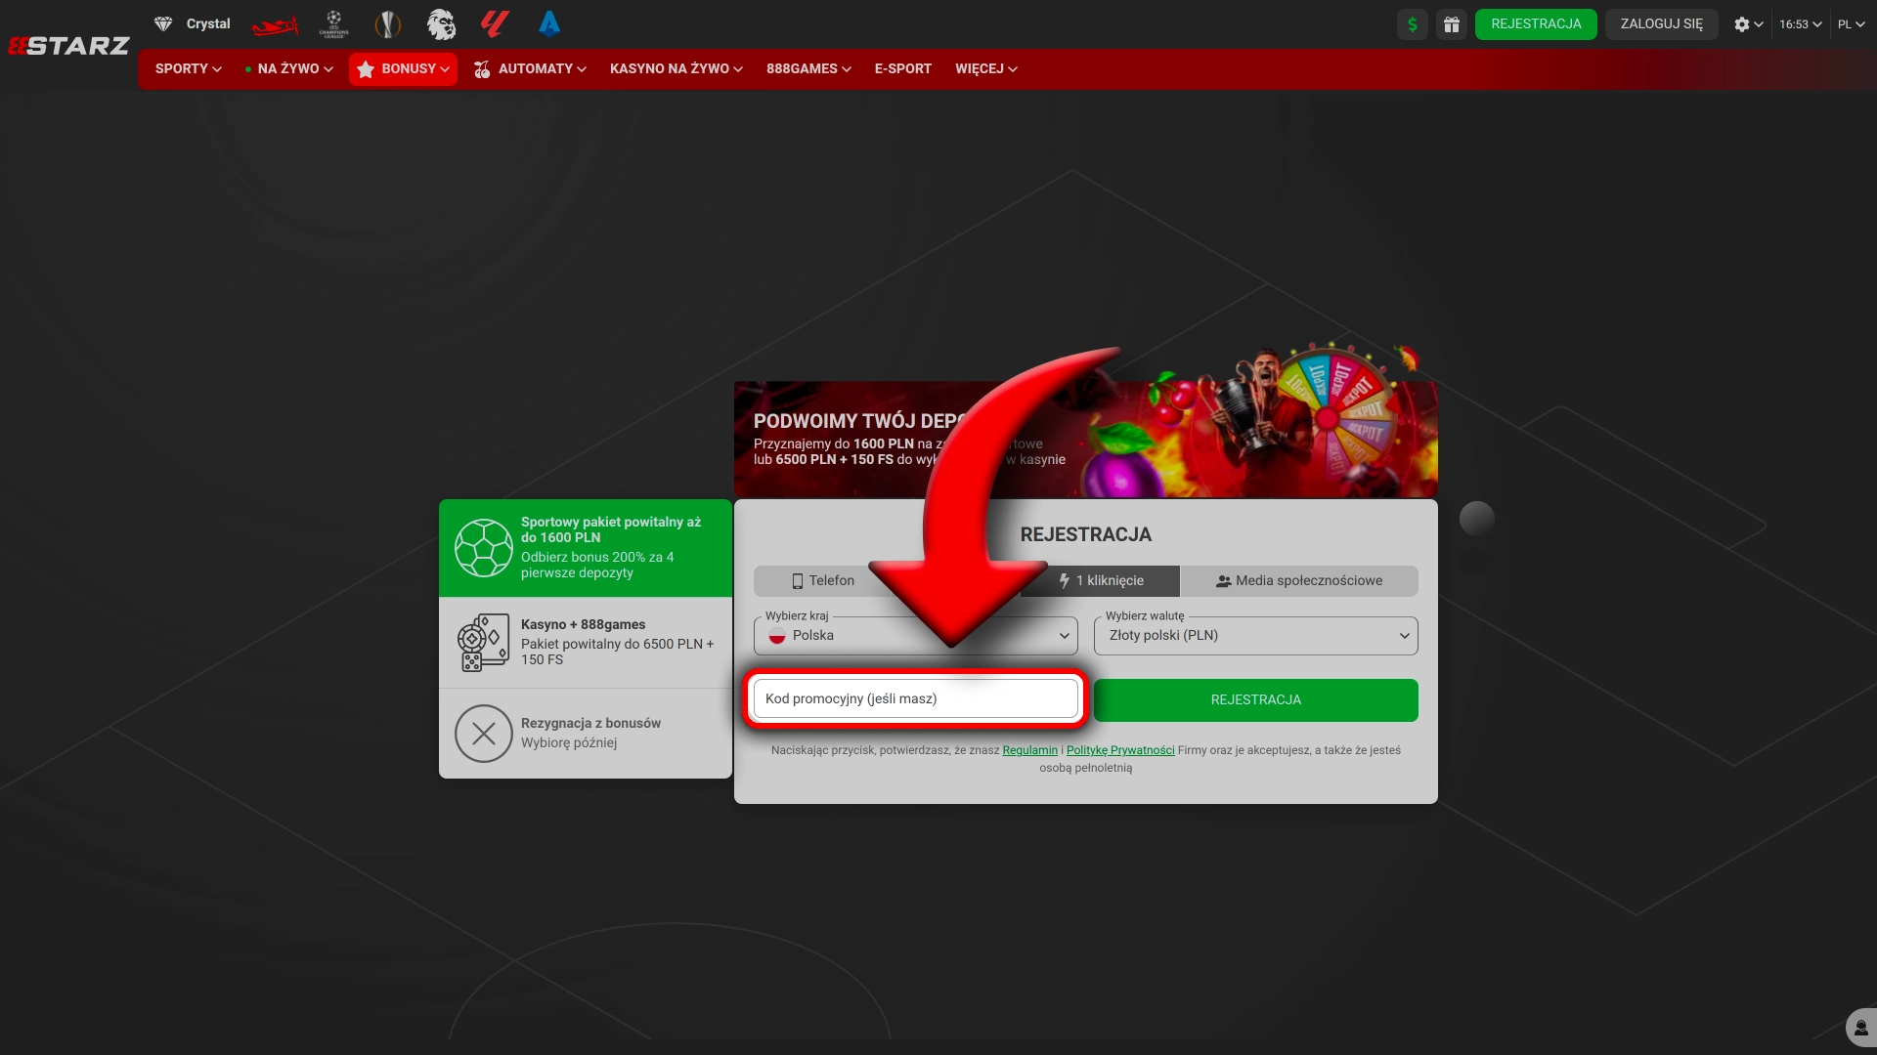Select the Sportowy pakiet powitalny bonus option
The width and height of the screenshot is (1877, 1055).
(x=586, y=548)
